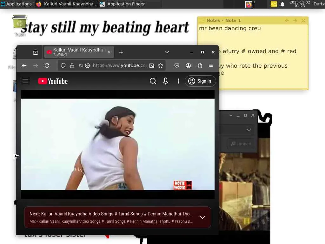Click the Sign in button

tap(200, 81)
